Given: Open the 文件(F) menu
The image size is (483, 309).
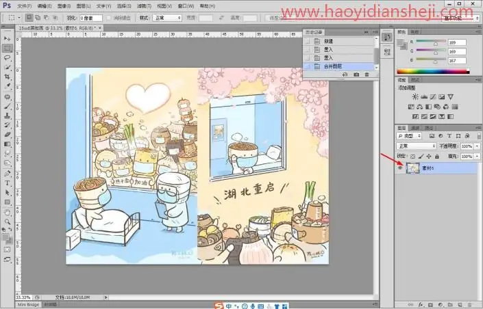Looking at the screenshot, I should coord(25,6).
